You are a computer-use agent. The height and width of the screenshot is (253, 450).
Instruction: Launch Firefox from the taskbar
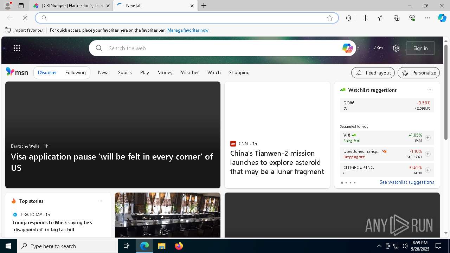179,246
